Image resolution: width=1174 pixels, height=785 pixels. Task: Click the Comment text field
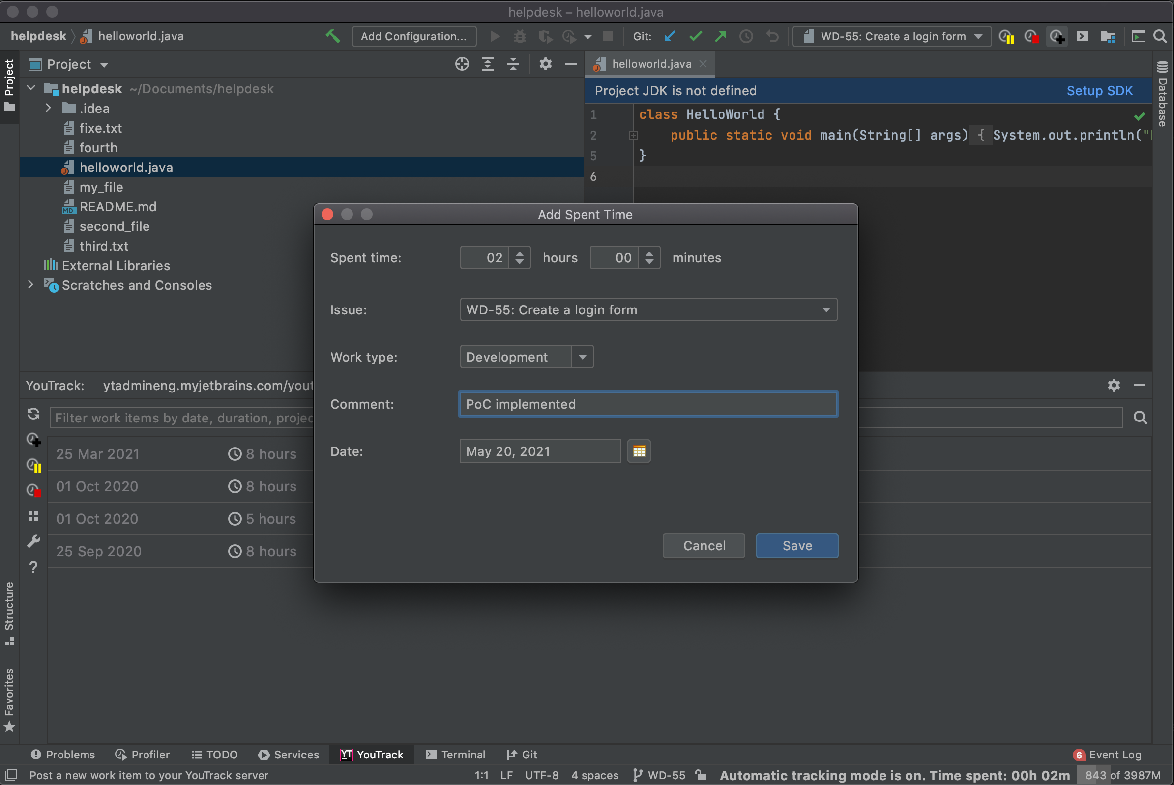[x=648, y=404]
